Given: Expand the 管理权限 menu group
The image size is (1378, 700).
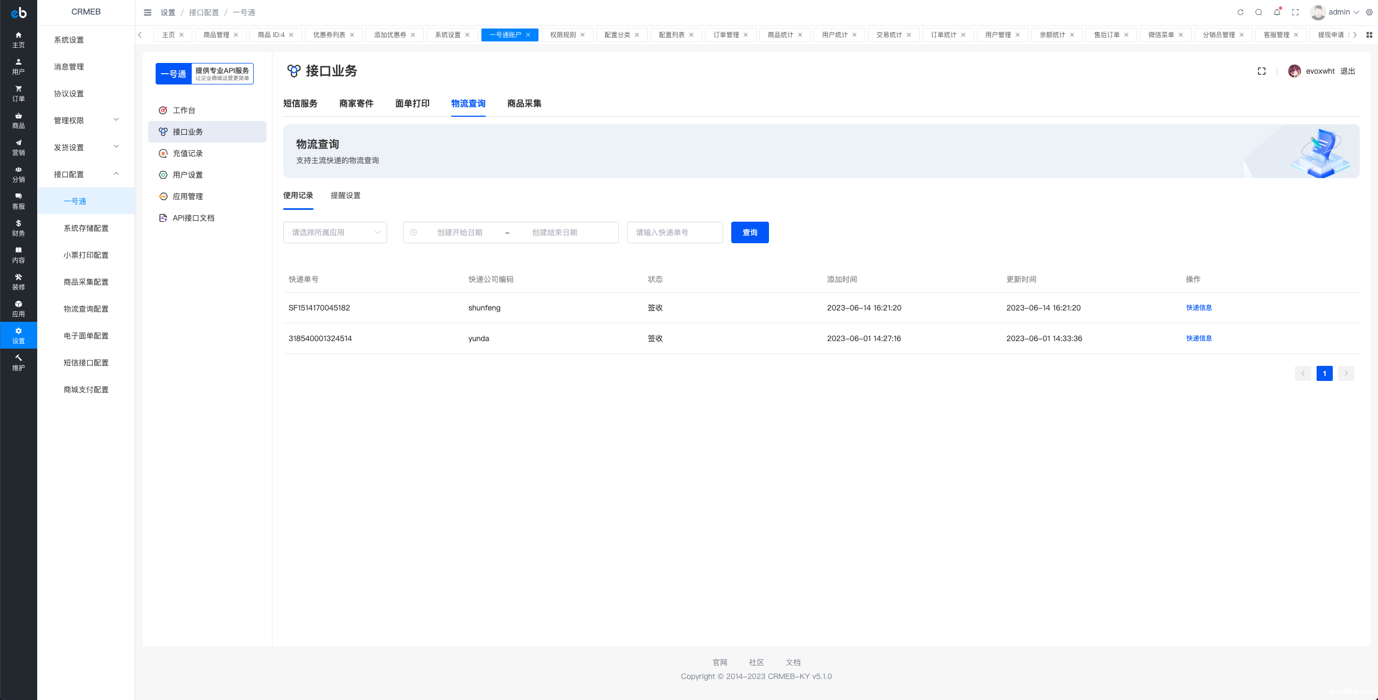Looking at the screenshot, I should click(86, 121).
